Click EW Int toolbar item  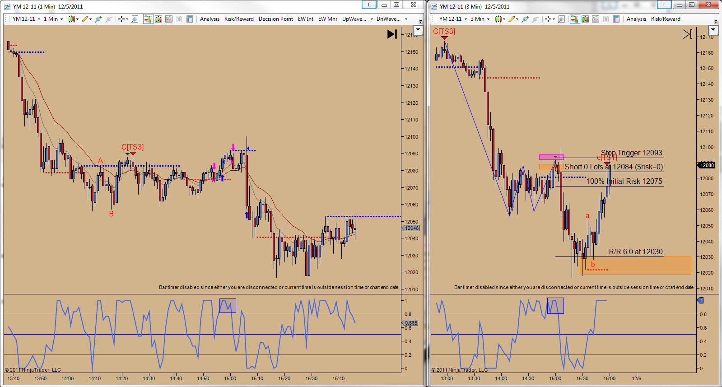[306, 19]
